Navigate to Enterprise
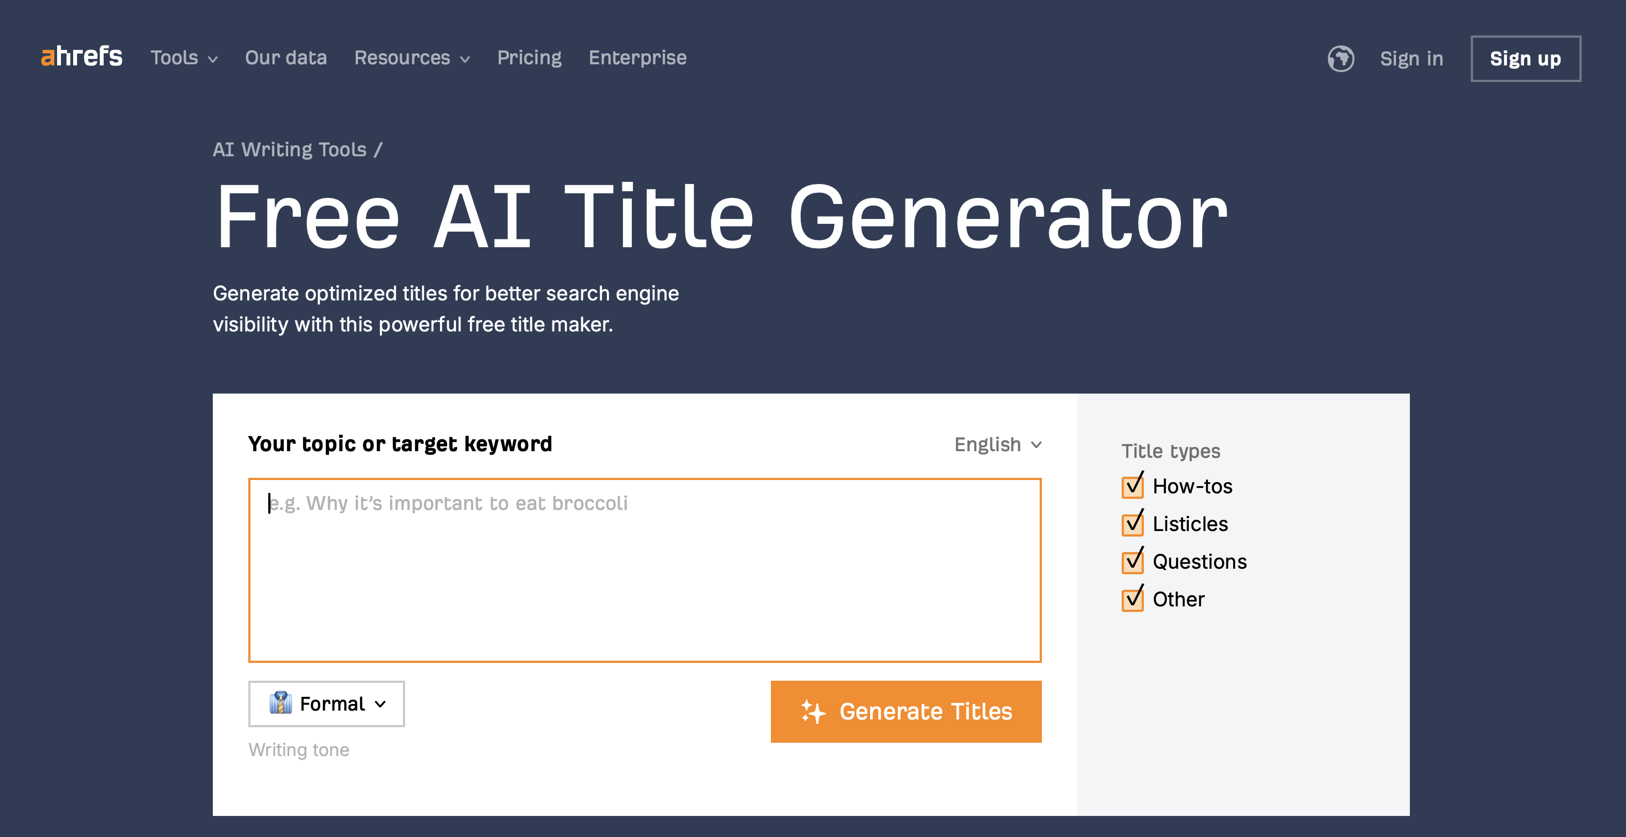Image resolution: width=1626 pixels, height=837 pixels. [637, 58]
